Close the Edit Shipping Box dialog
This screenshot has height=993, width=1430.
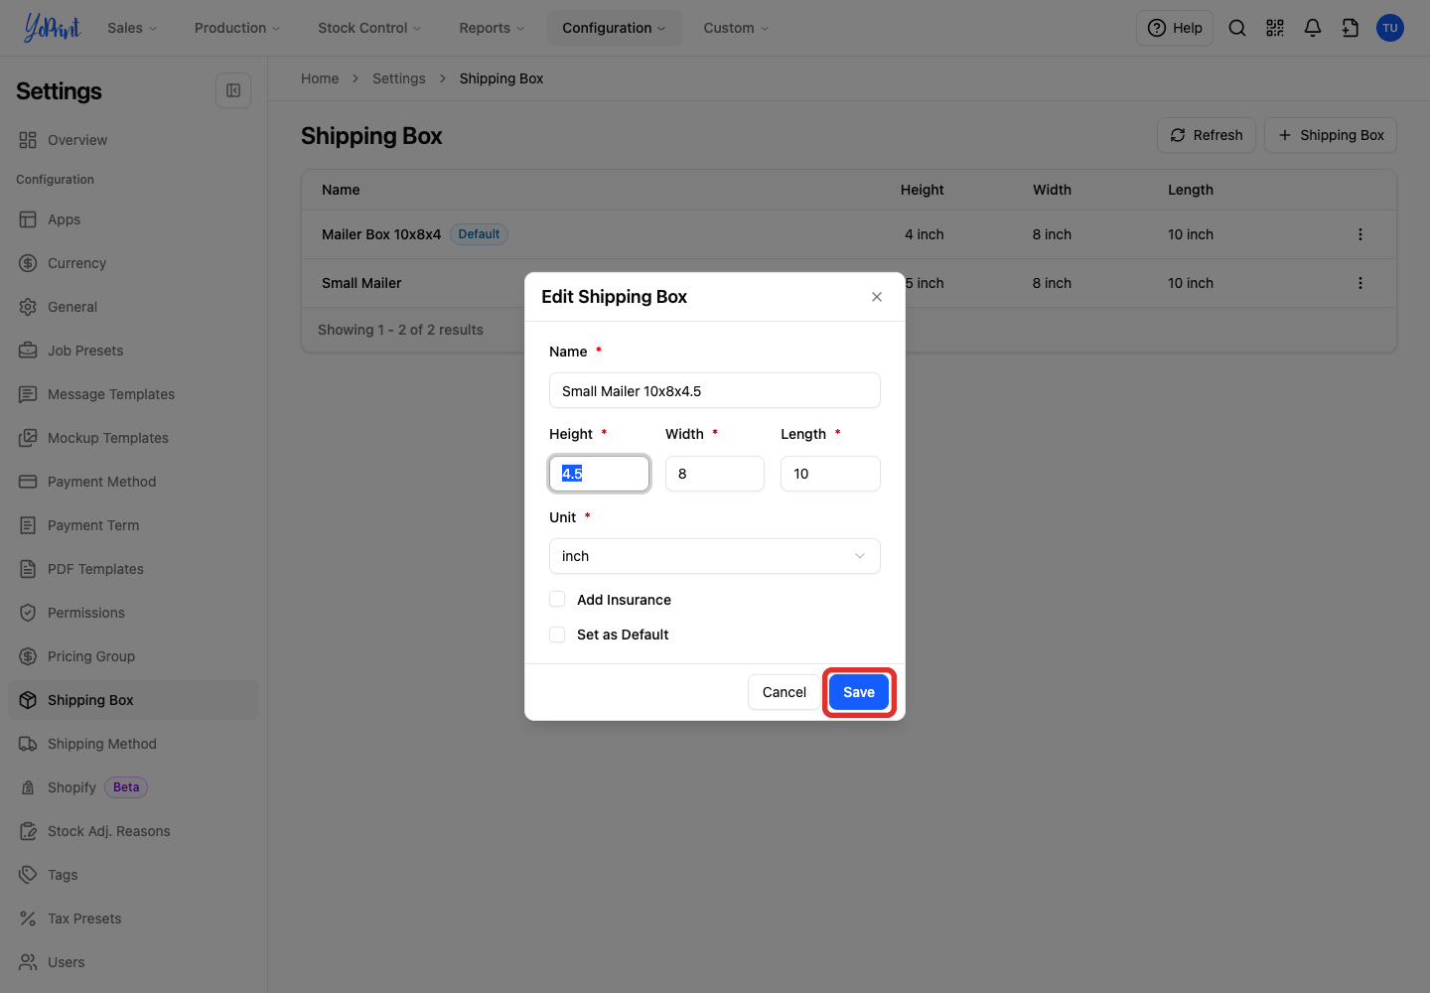(x=877, y=297)
